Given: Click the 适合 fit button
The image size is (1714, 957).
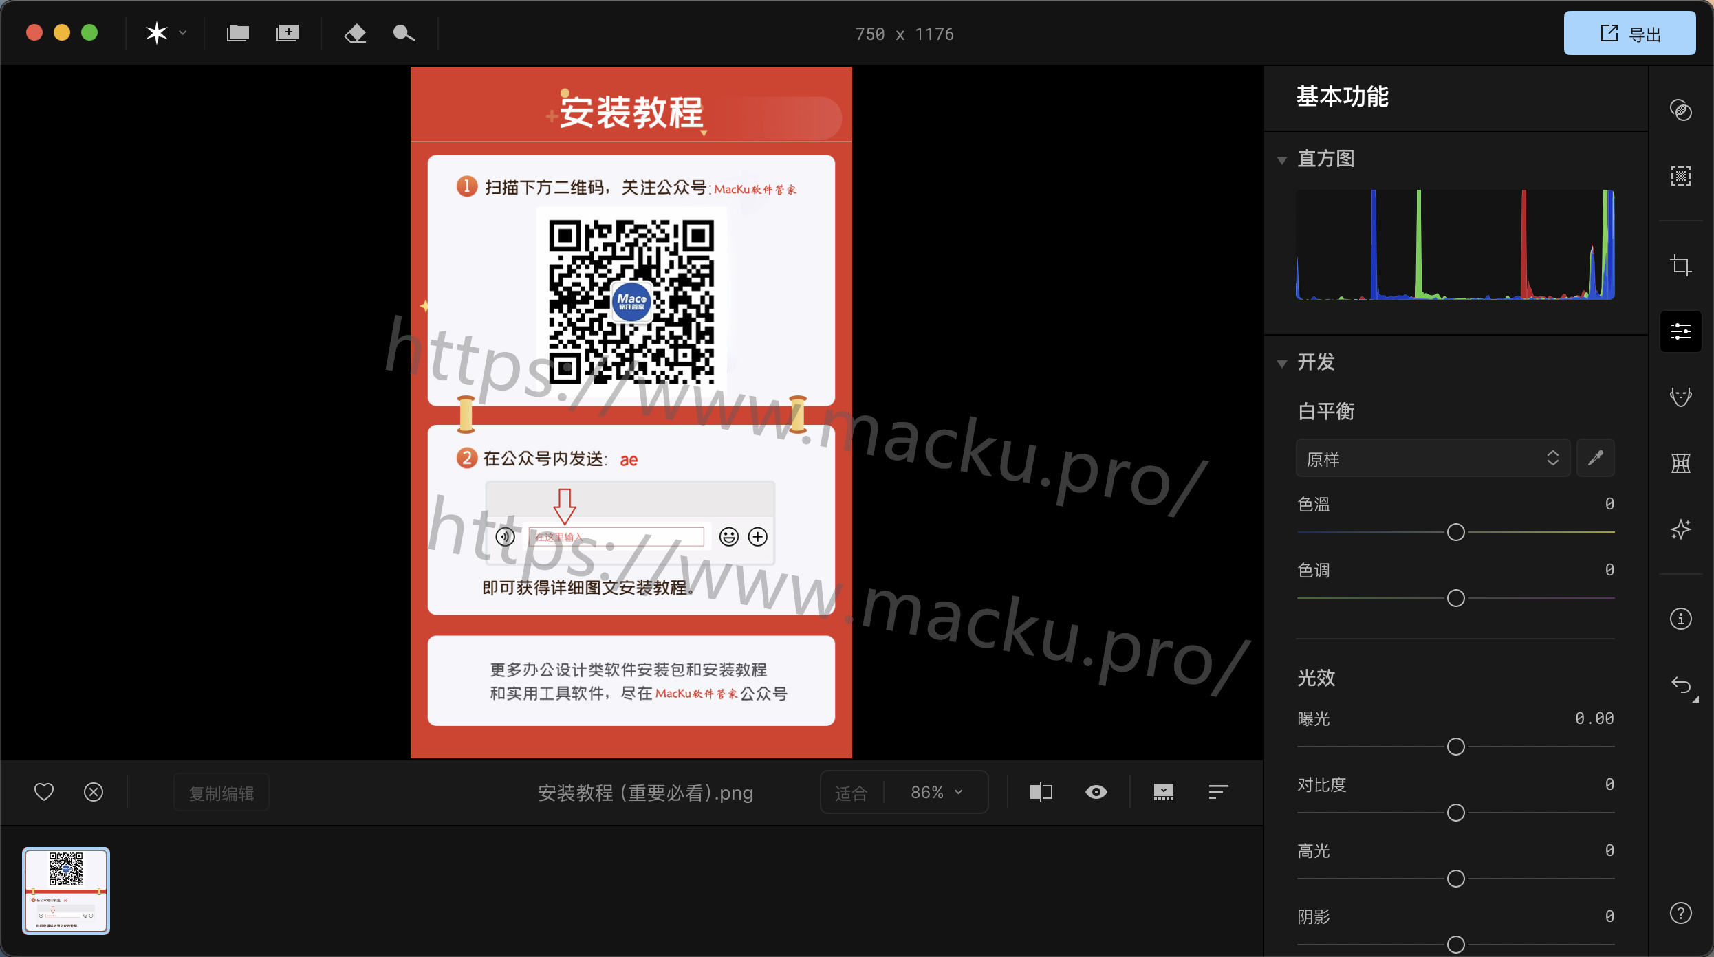Looking at the screenshot, I should tap(851, 793).
